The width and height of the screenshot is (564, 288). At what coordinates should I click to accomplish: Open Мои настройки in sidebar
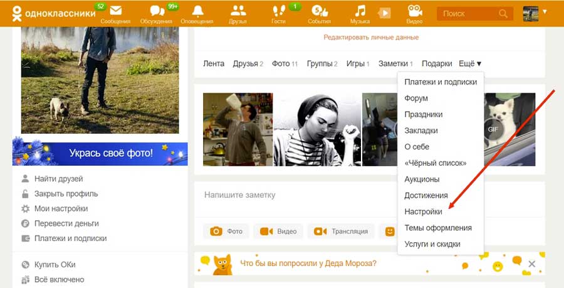61,208
